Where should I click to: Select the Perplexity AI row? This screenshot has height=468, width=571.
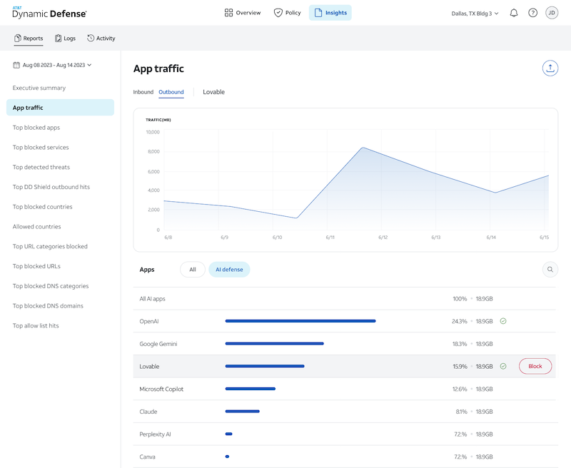coord(345,434)
